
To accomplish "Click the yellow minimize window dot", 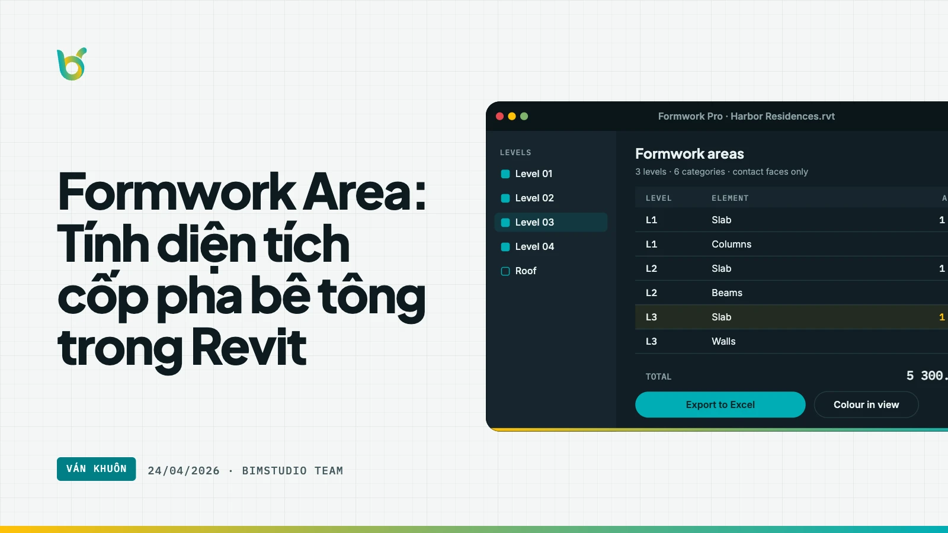I will tap(512, 116).
